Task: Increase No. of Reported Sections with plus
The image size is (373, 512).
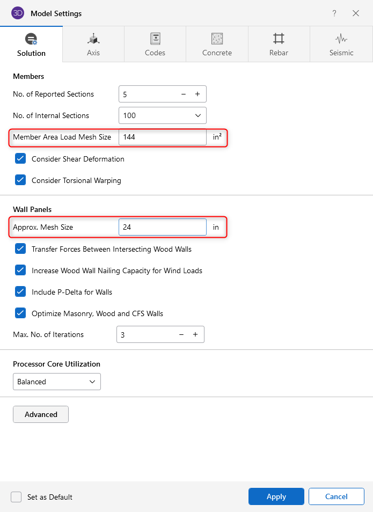Action: 198,94
